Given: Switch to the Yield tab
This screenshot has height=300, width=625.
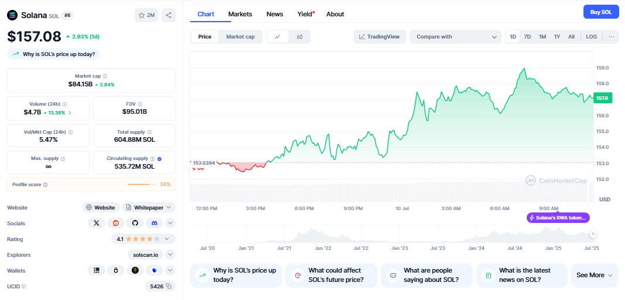Looking at the screenshot, I should coord(305,15).
